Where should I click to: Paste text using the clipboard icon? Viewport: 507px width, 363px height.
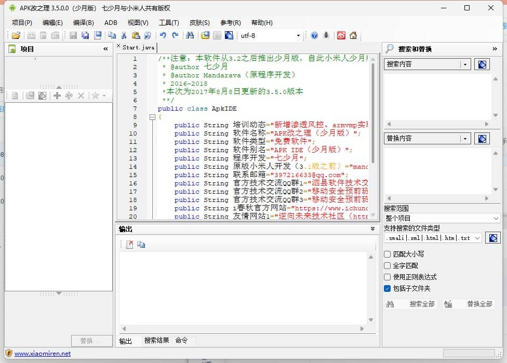tap(136, 35)
